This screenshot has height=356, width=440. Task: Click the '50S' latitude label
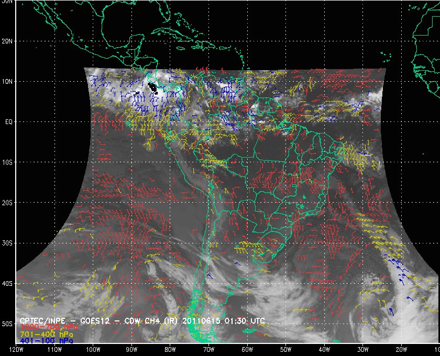pos(7,324)
